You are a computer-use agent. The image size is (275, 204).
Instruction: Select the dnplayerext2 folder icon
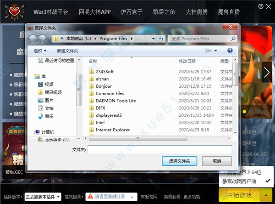(x=91, y=115)
